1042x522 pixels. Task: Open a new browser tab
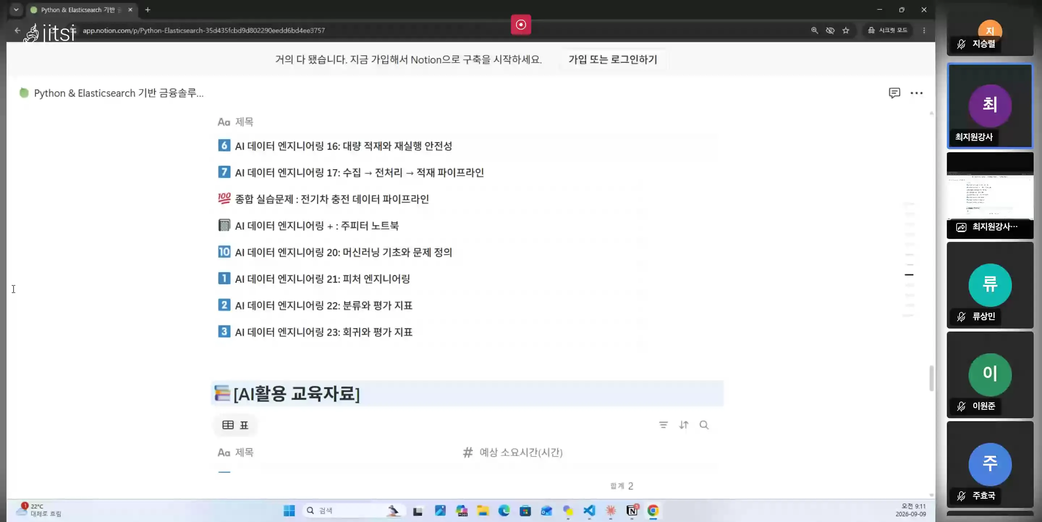tap(148, 10)
